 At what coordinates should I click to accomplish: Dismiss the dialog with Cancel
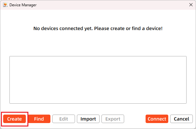(x=182, y=119)
